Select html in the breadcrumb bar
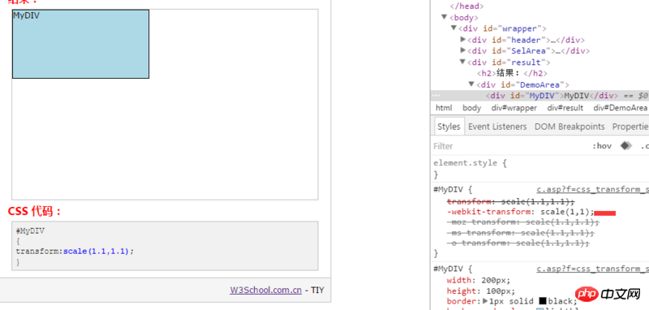Screen dimensions: 649x310 pos(444,108)
